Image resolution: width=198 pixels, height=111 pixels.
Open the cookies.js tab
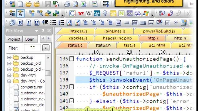78,38
